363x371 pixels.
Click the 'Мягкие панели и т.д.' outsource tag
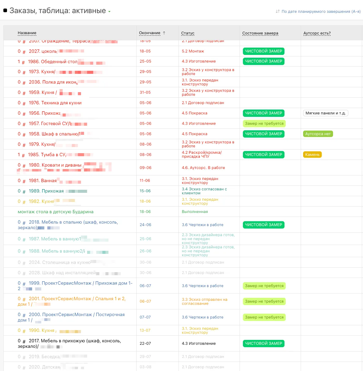tap(326, 113)
